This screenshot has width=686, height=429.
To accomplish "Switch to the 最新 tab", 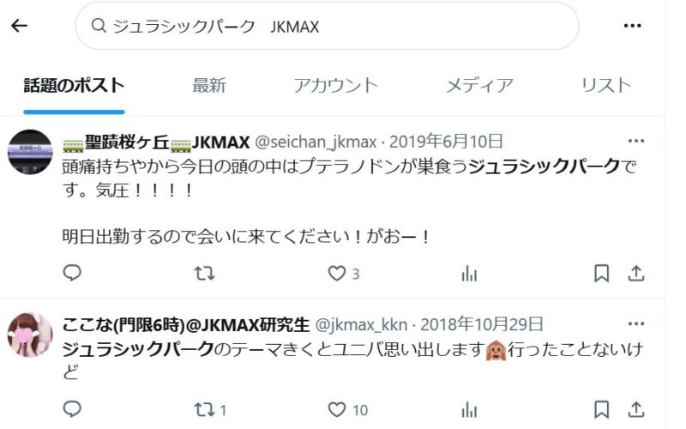I will [x=209, y=85].
